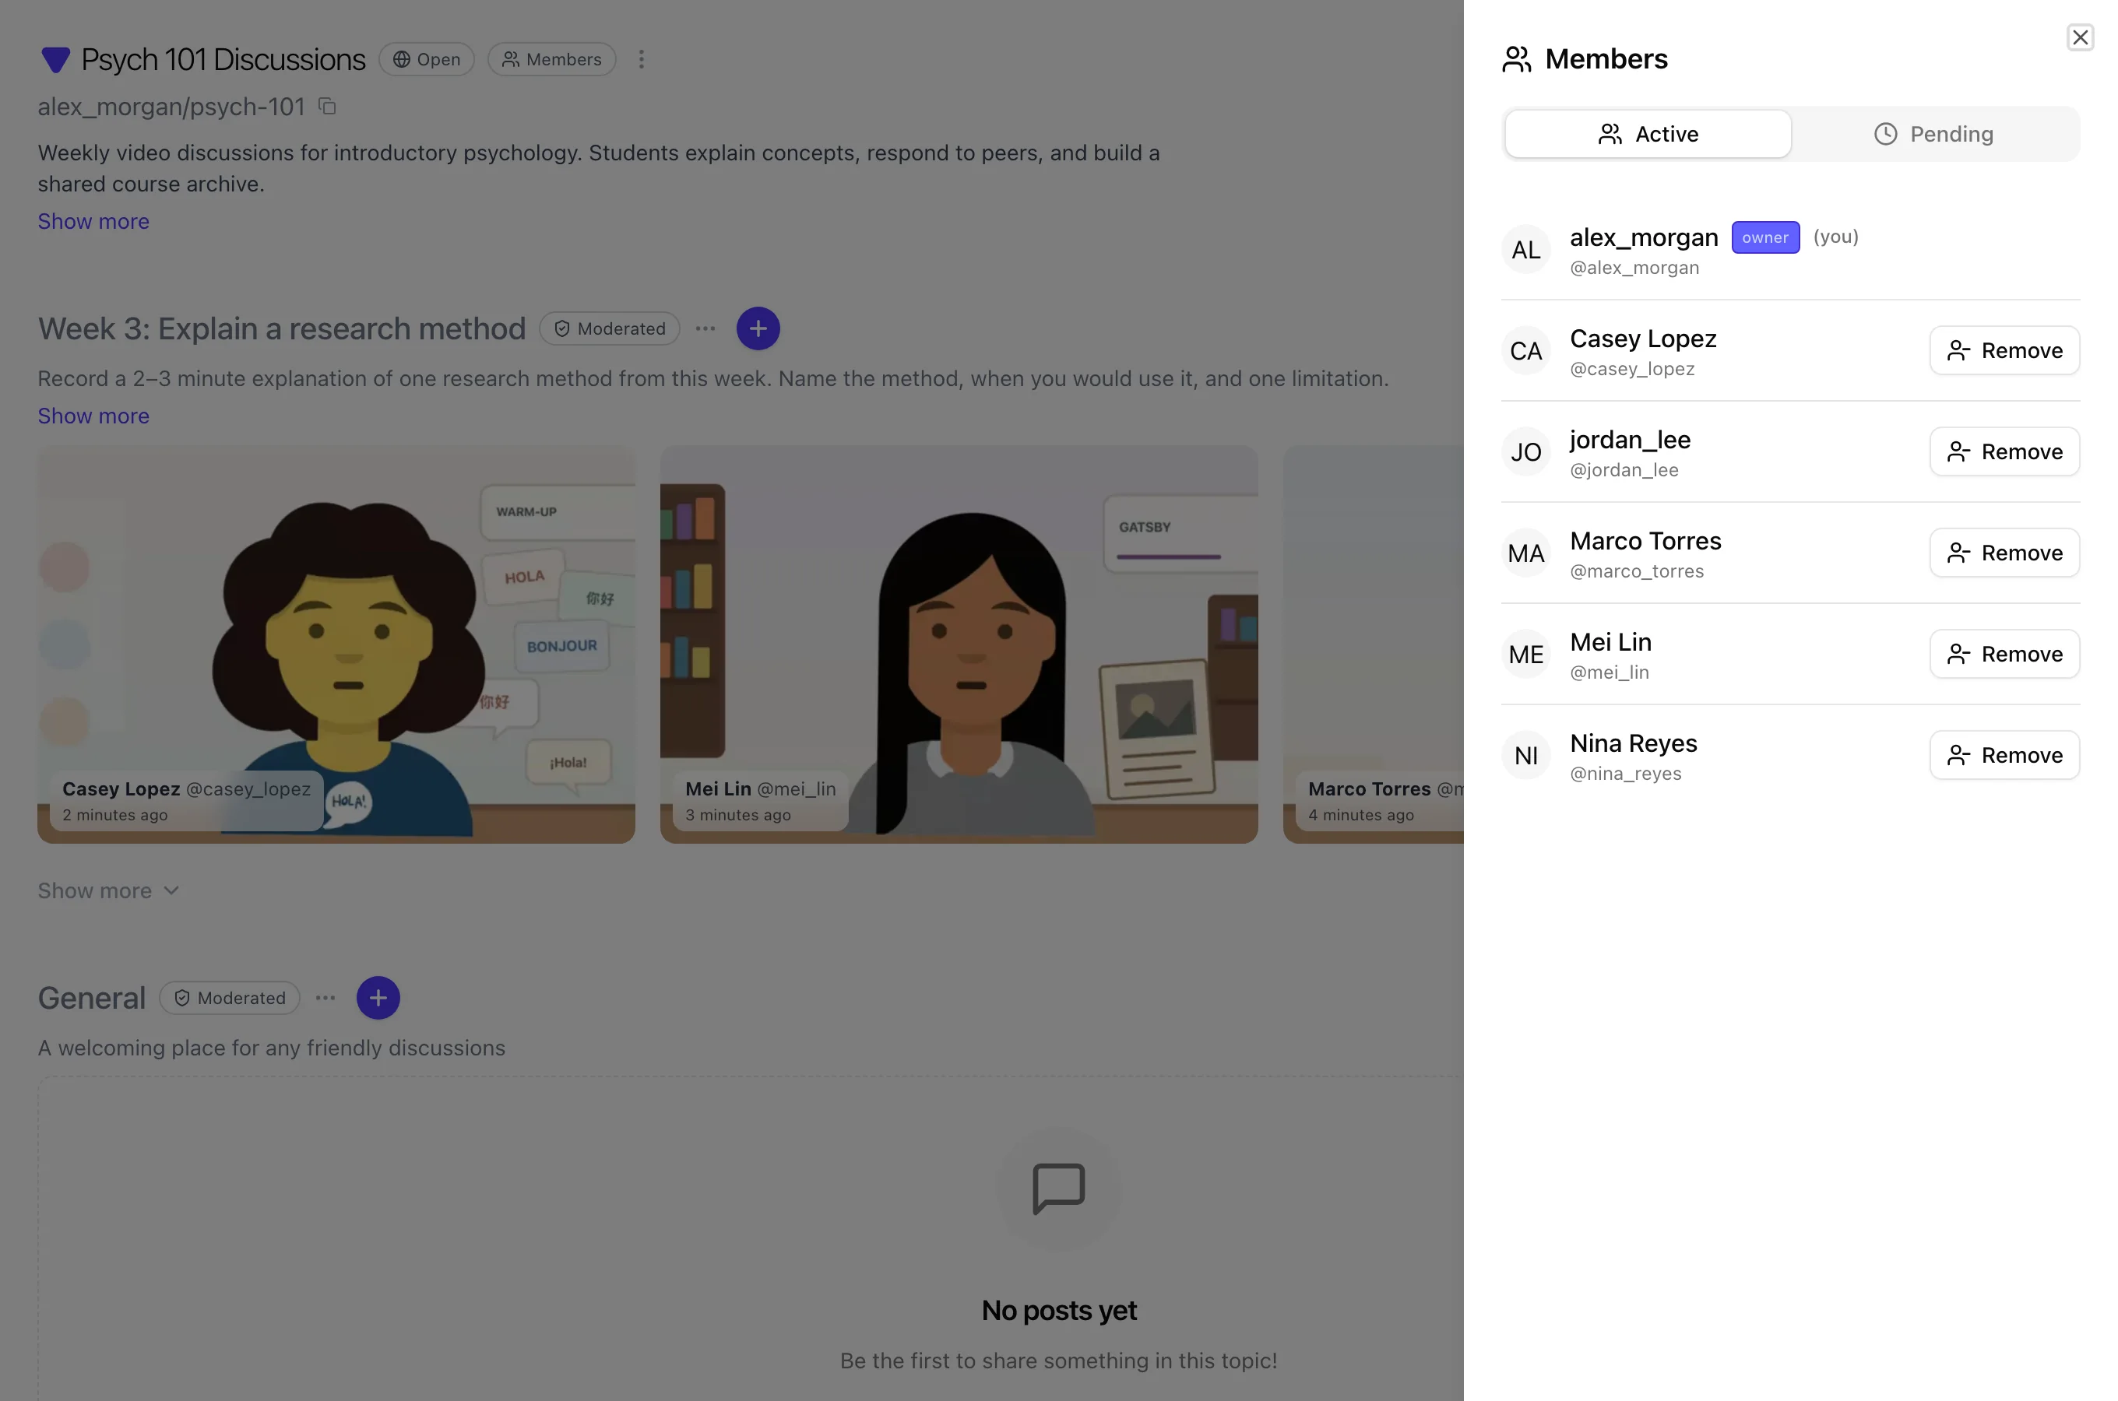Select the Week 3: Explain a research method heading
The width and height of the screenshot is (2118, 1401).
282,328
